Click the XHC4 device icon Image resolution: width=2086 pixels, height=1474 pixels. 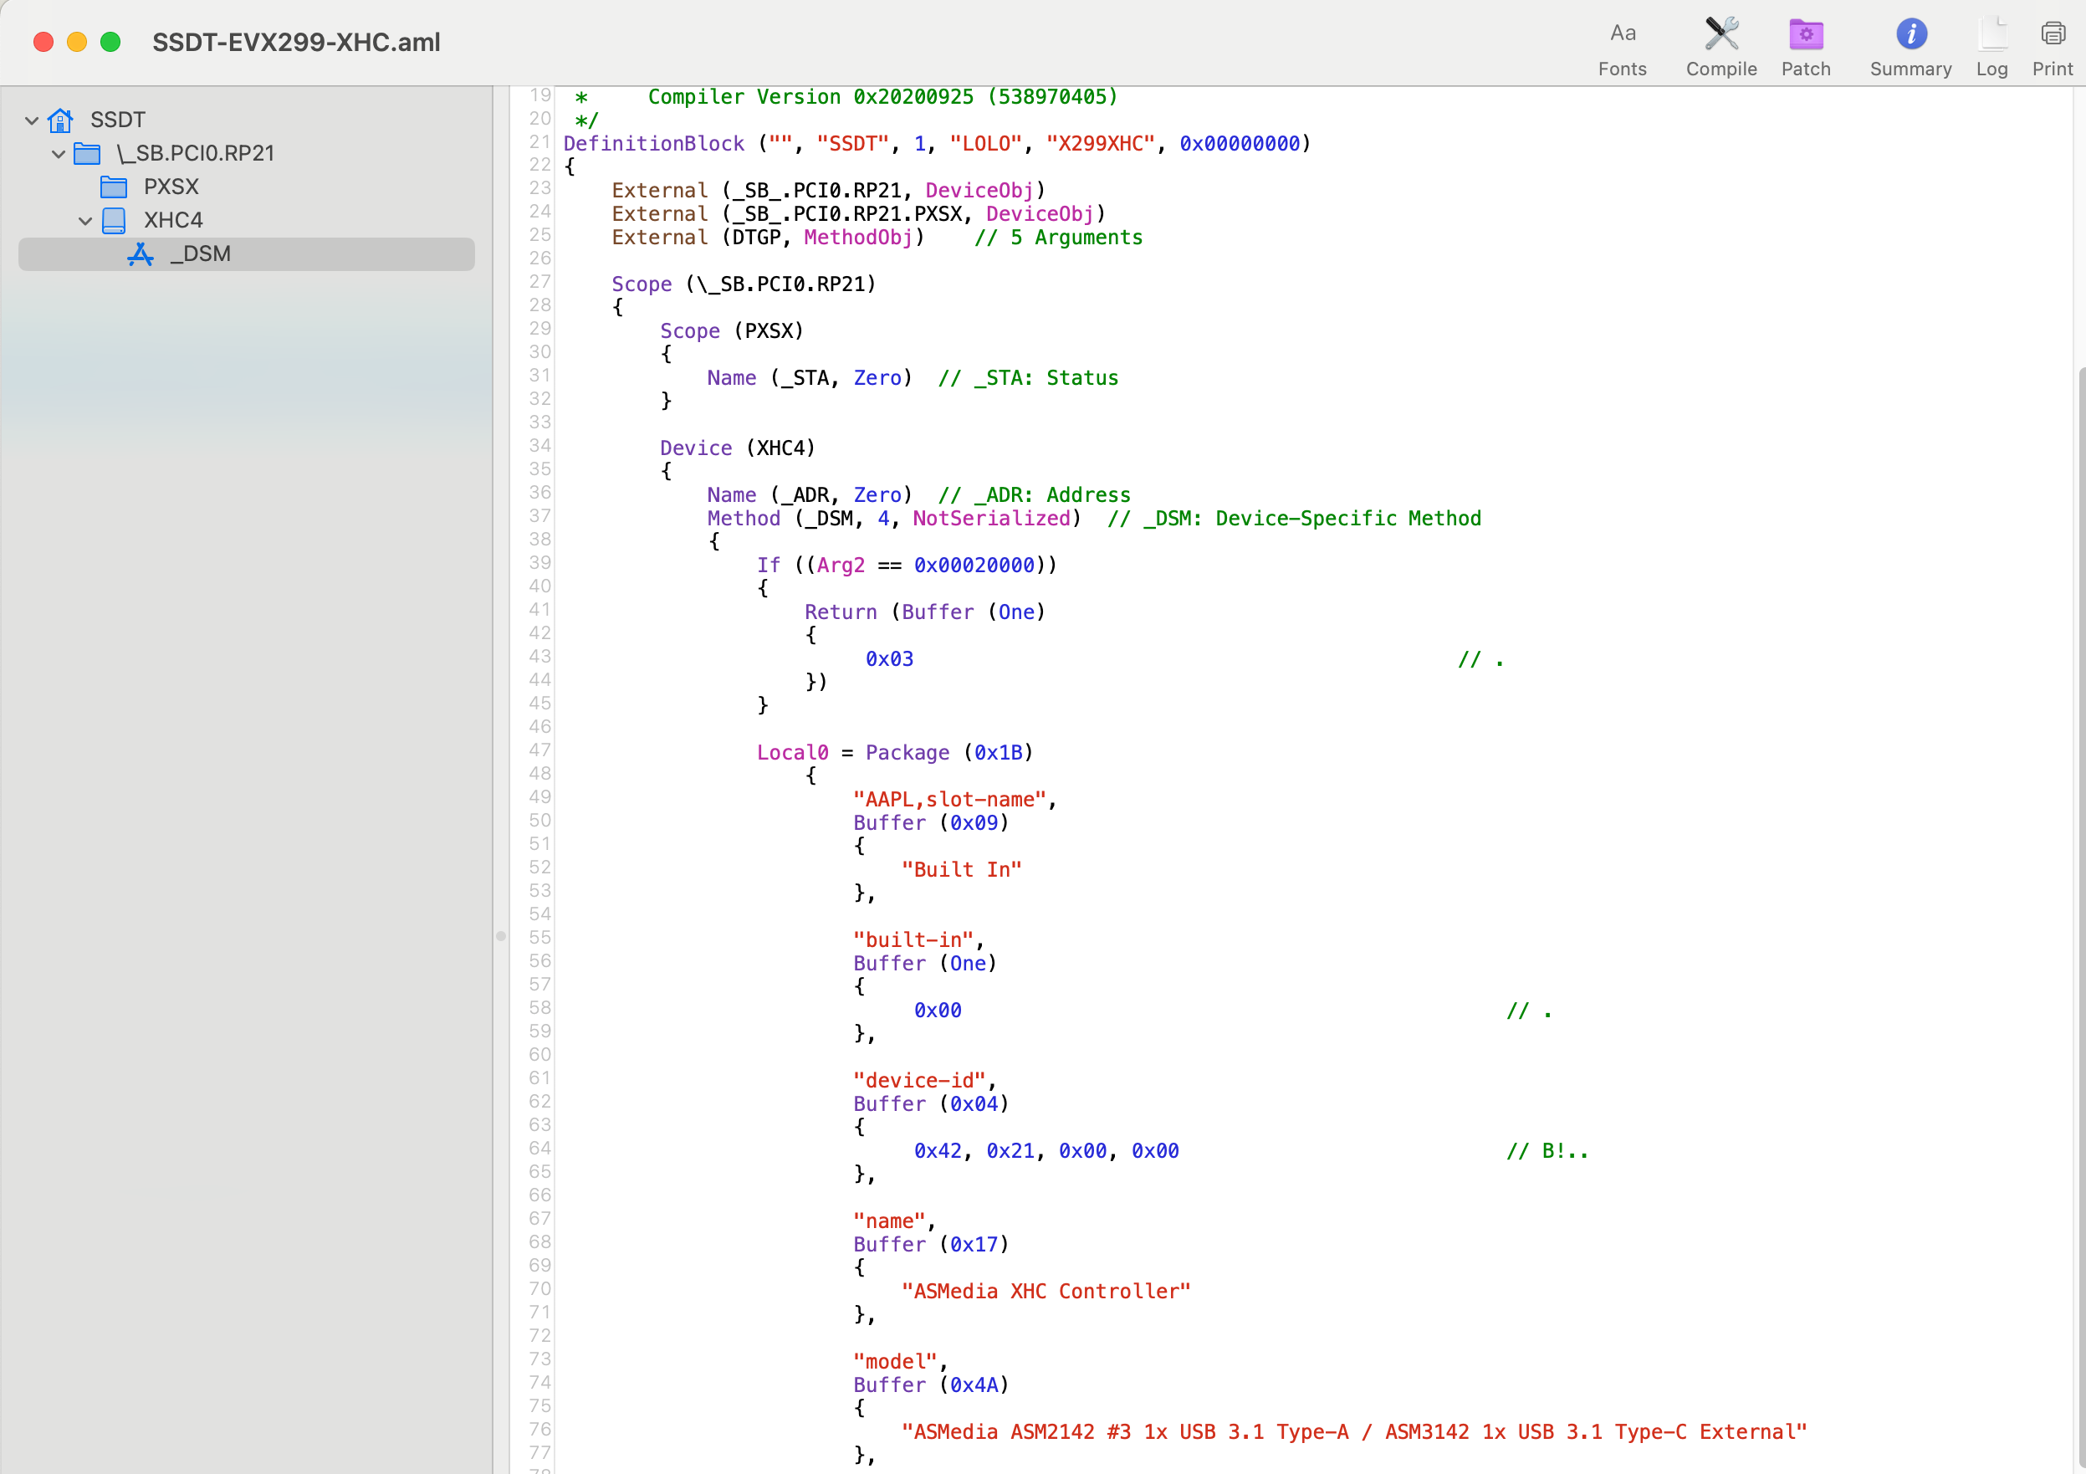click(x=114, y=220)
